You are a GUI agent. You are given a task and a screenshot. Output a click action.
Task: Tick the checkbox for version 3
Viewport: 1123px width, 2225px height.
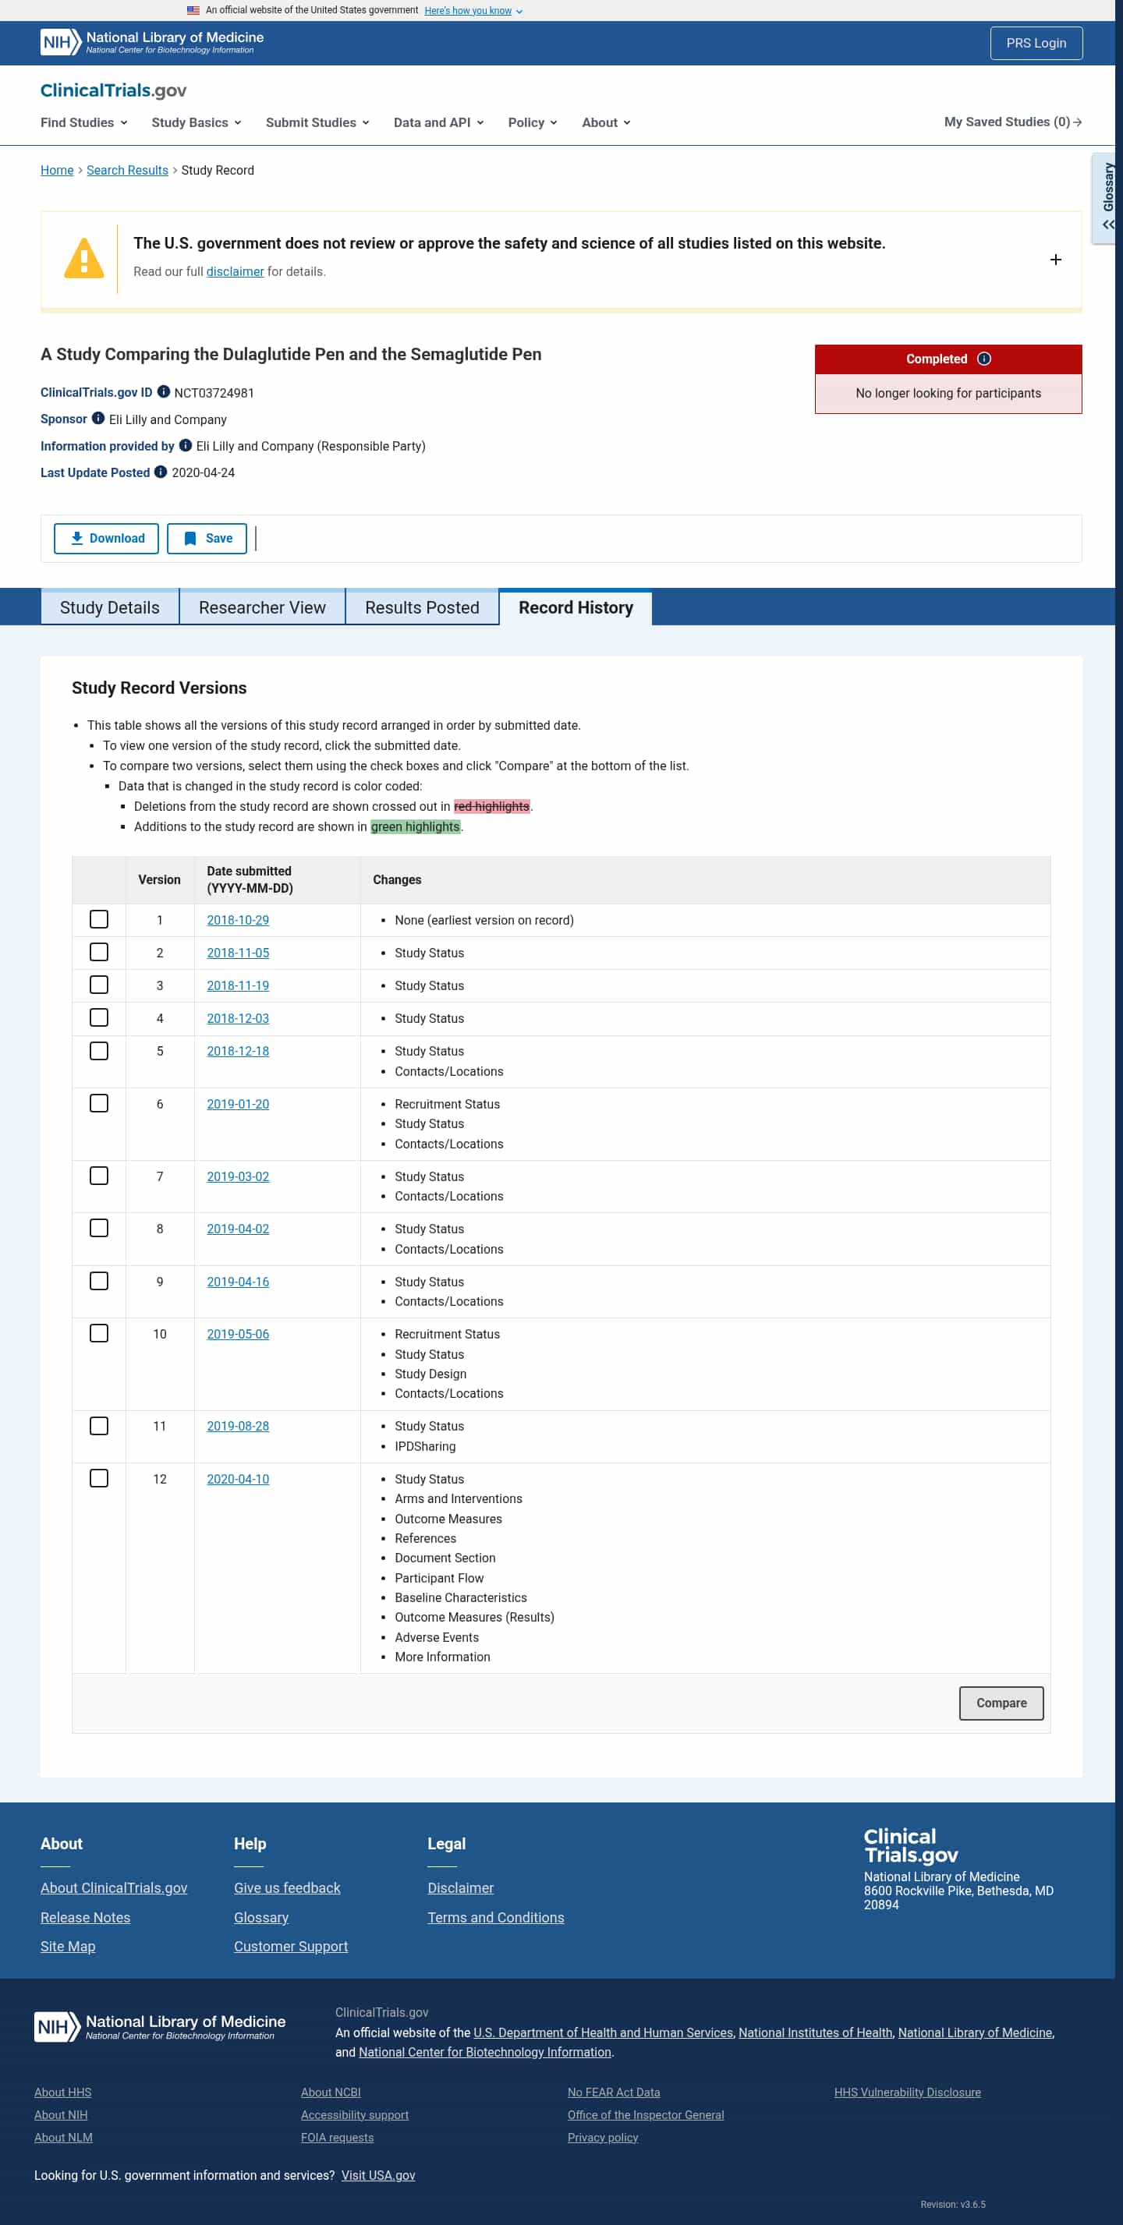pos(99,985)
